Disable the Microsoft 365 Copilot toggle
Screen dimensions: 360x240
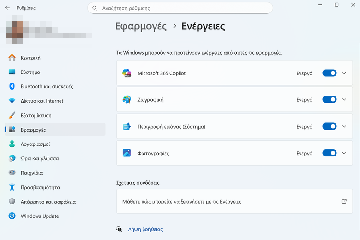[329, 73]
